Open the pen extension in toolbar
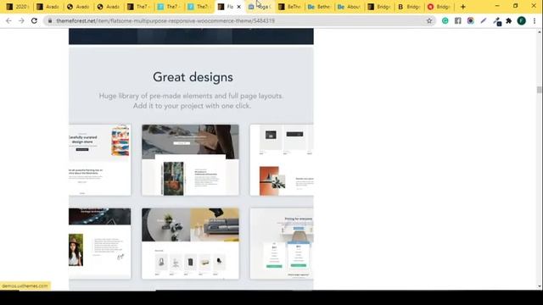The image size is (543, 305). (484, 20)
